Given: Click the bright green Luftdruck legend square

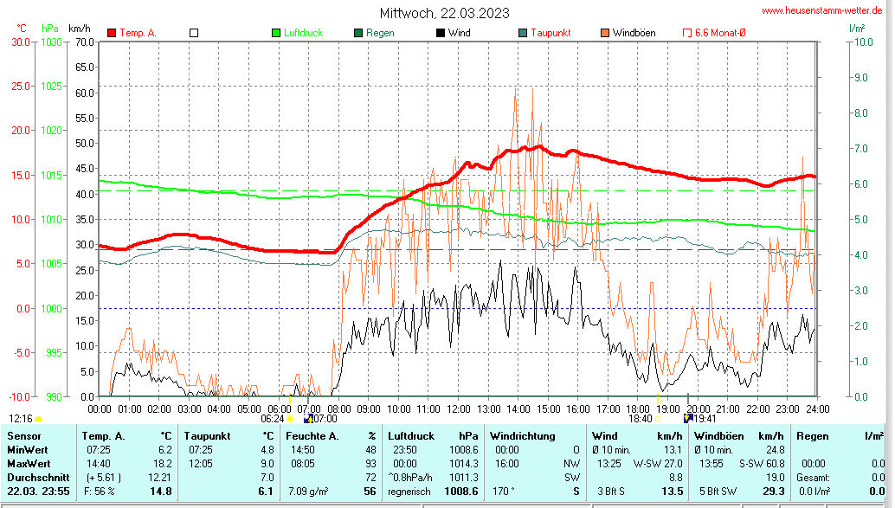Looking at the screenshot, I should [276, 33].
